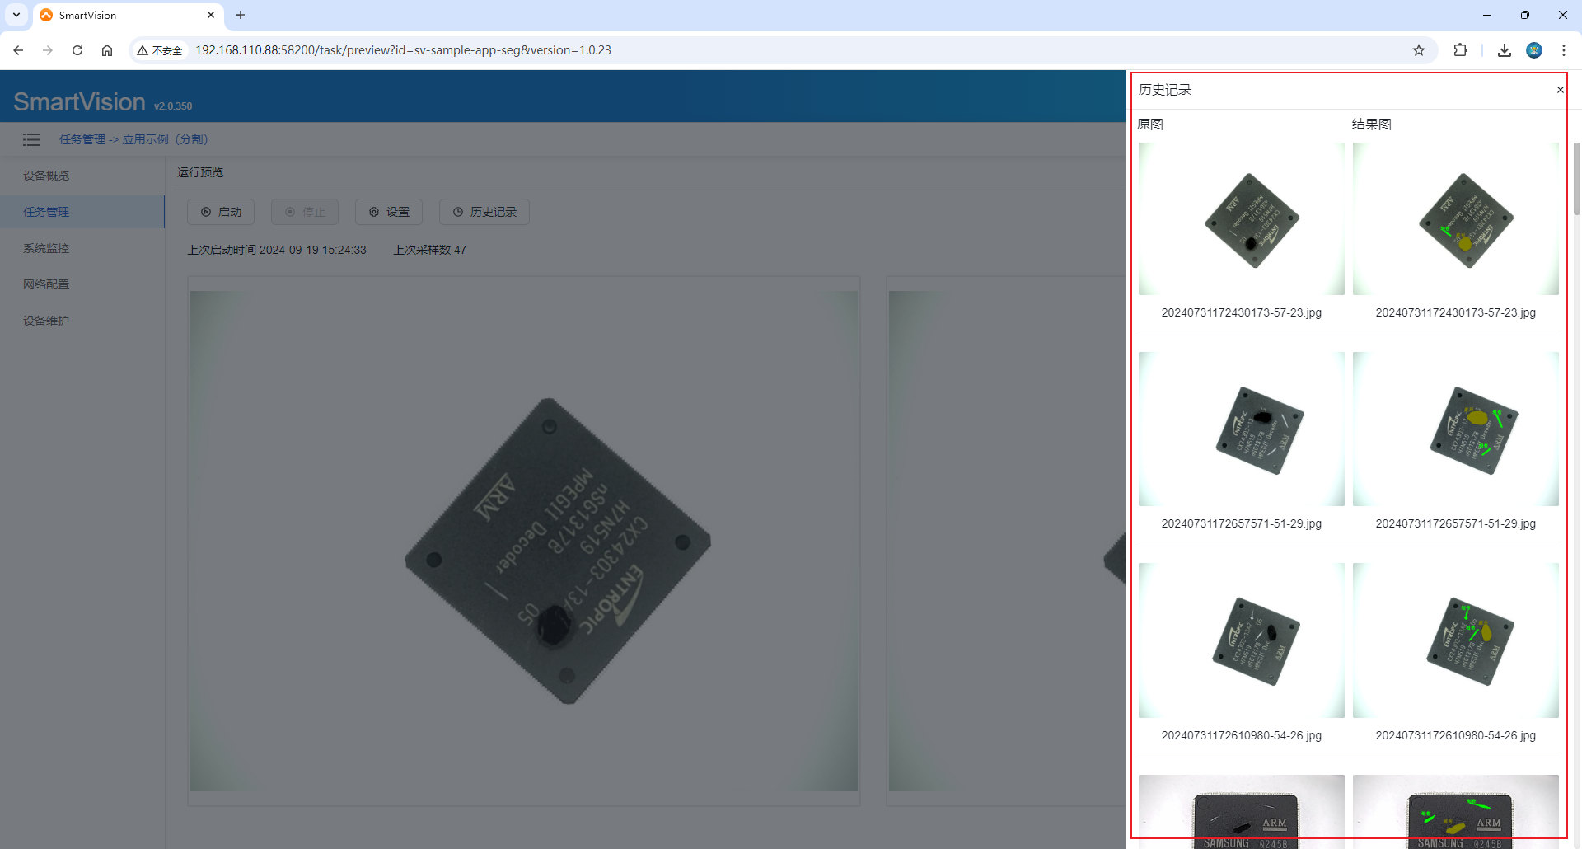This screenshot has height=849, width=1582.
Task: Close the SmartVision browser tab
Action: 211,15
